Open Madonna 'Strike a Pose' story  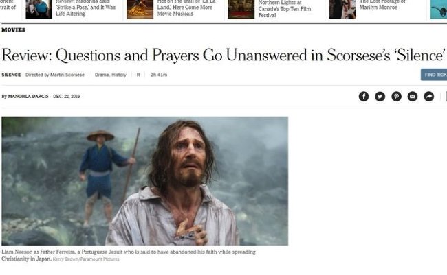pyautogui.click(x=86, y=8)
